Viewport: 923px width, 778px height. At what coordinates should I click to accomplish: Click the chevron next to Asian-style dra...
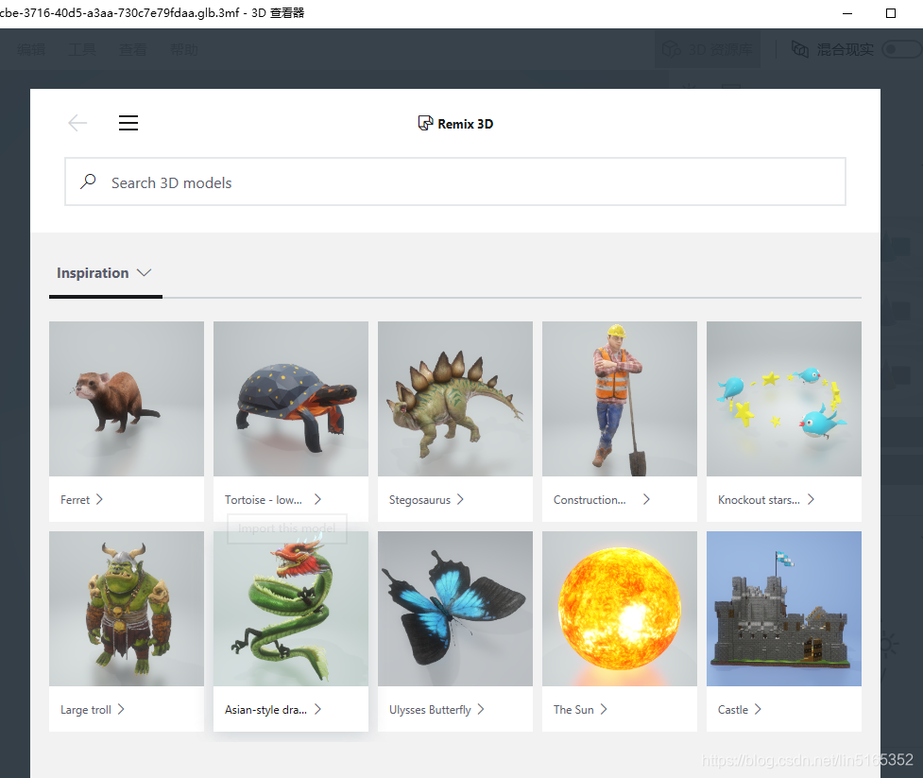coord(317,709)
